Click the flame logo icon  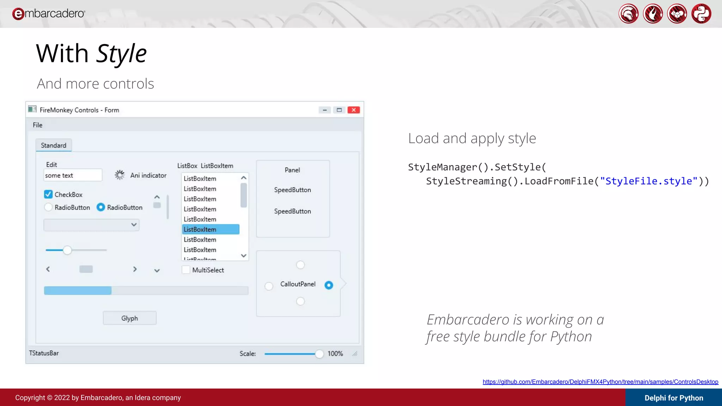coord(653,14)
